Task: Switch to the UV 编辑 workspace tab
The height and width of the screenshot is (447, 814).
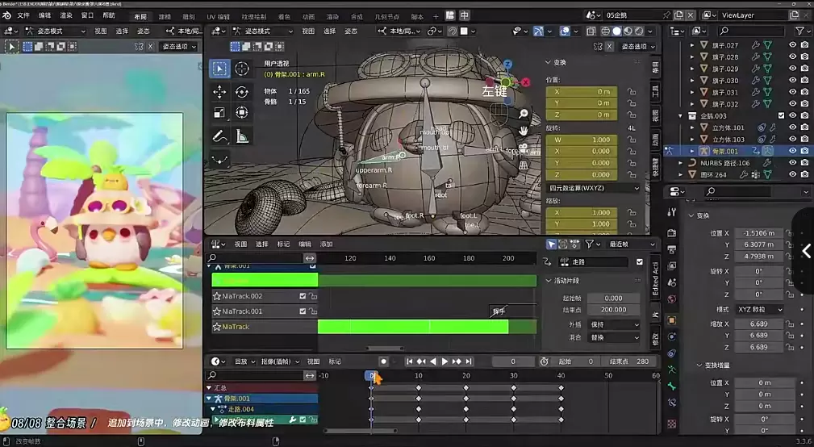Action: pos(218,17)
